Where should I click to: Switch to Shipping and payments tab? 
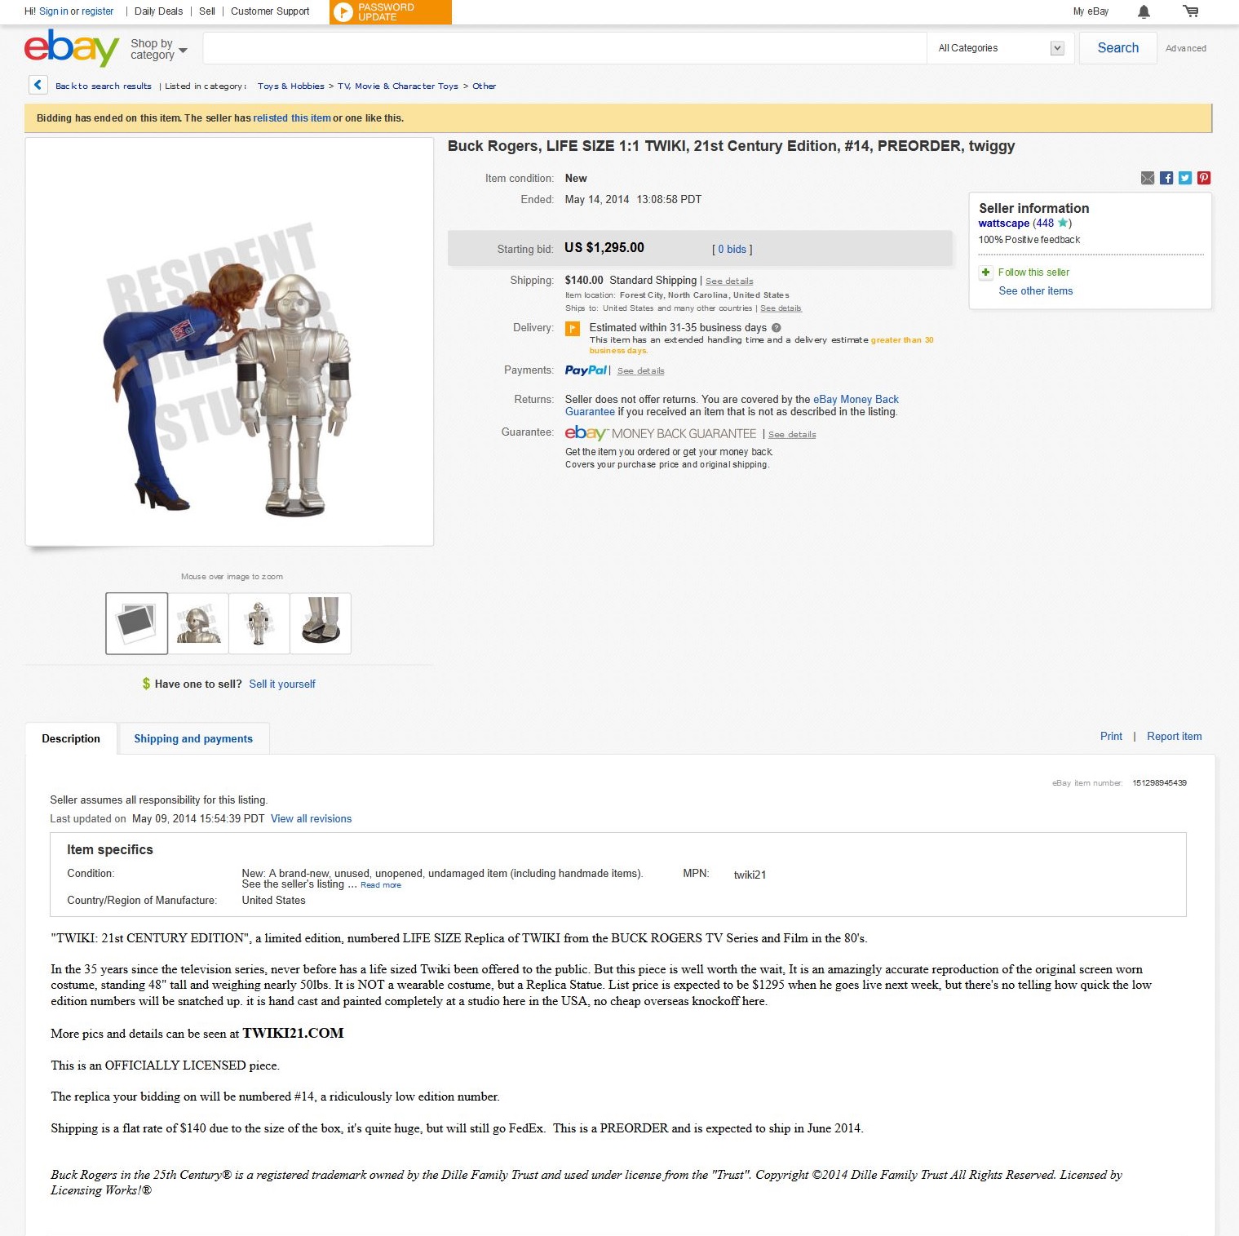[193, 738]
